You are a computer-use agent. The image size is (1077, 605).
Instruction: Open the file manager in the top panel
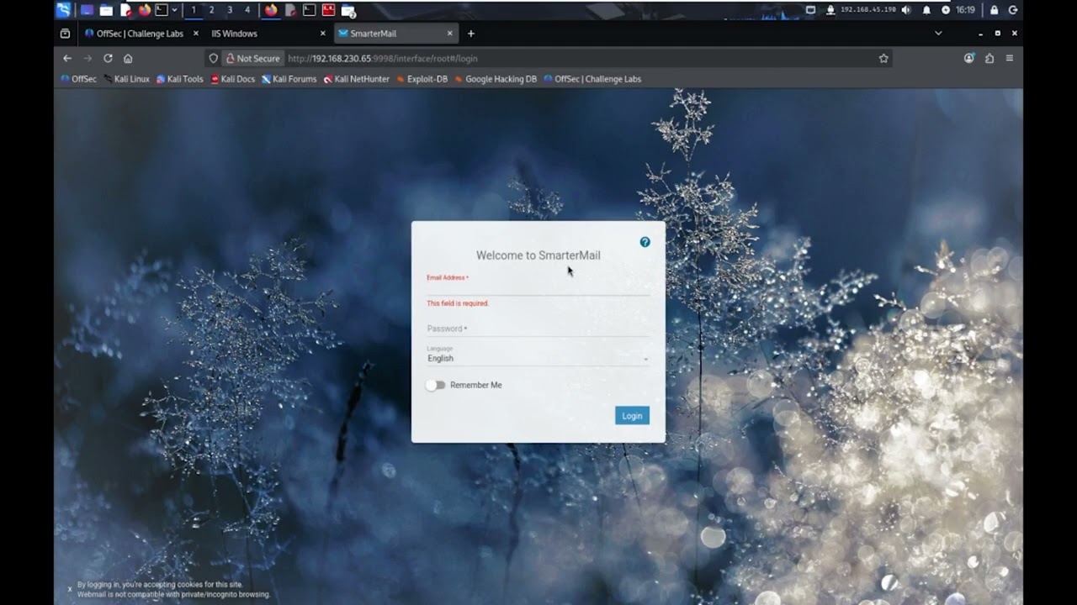click(106, 10)
